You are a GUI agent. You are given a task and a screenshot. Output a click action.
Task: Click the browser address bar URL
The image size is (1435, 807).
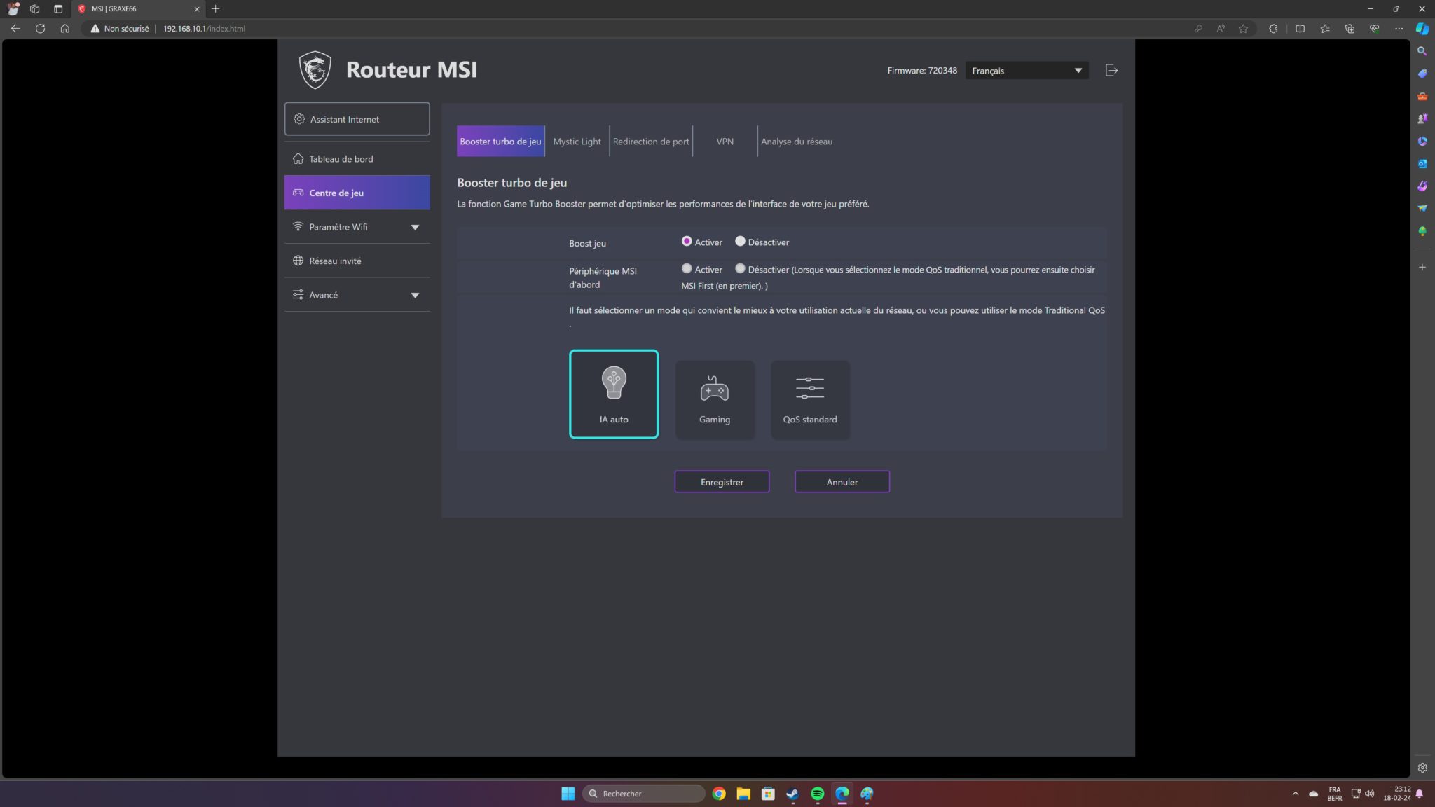[204, 29]
